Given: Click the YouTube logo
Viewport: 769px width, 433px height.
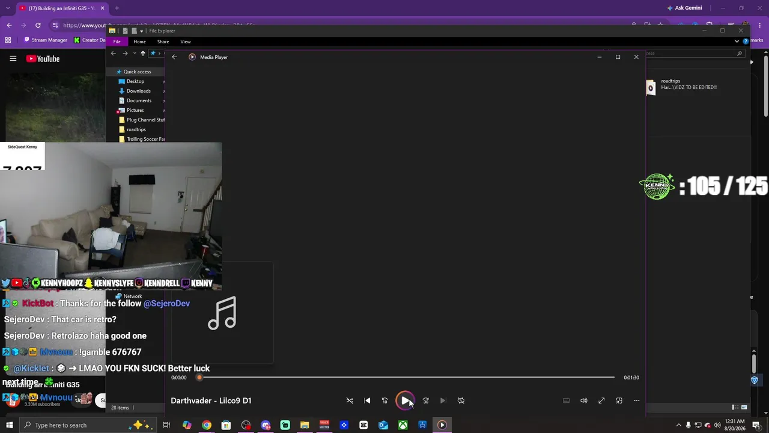Looking at the screenshot, I should click(43, 58).
